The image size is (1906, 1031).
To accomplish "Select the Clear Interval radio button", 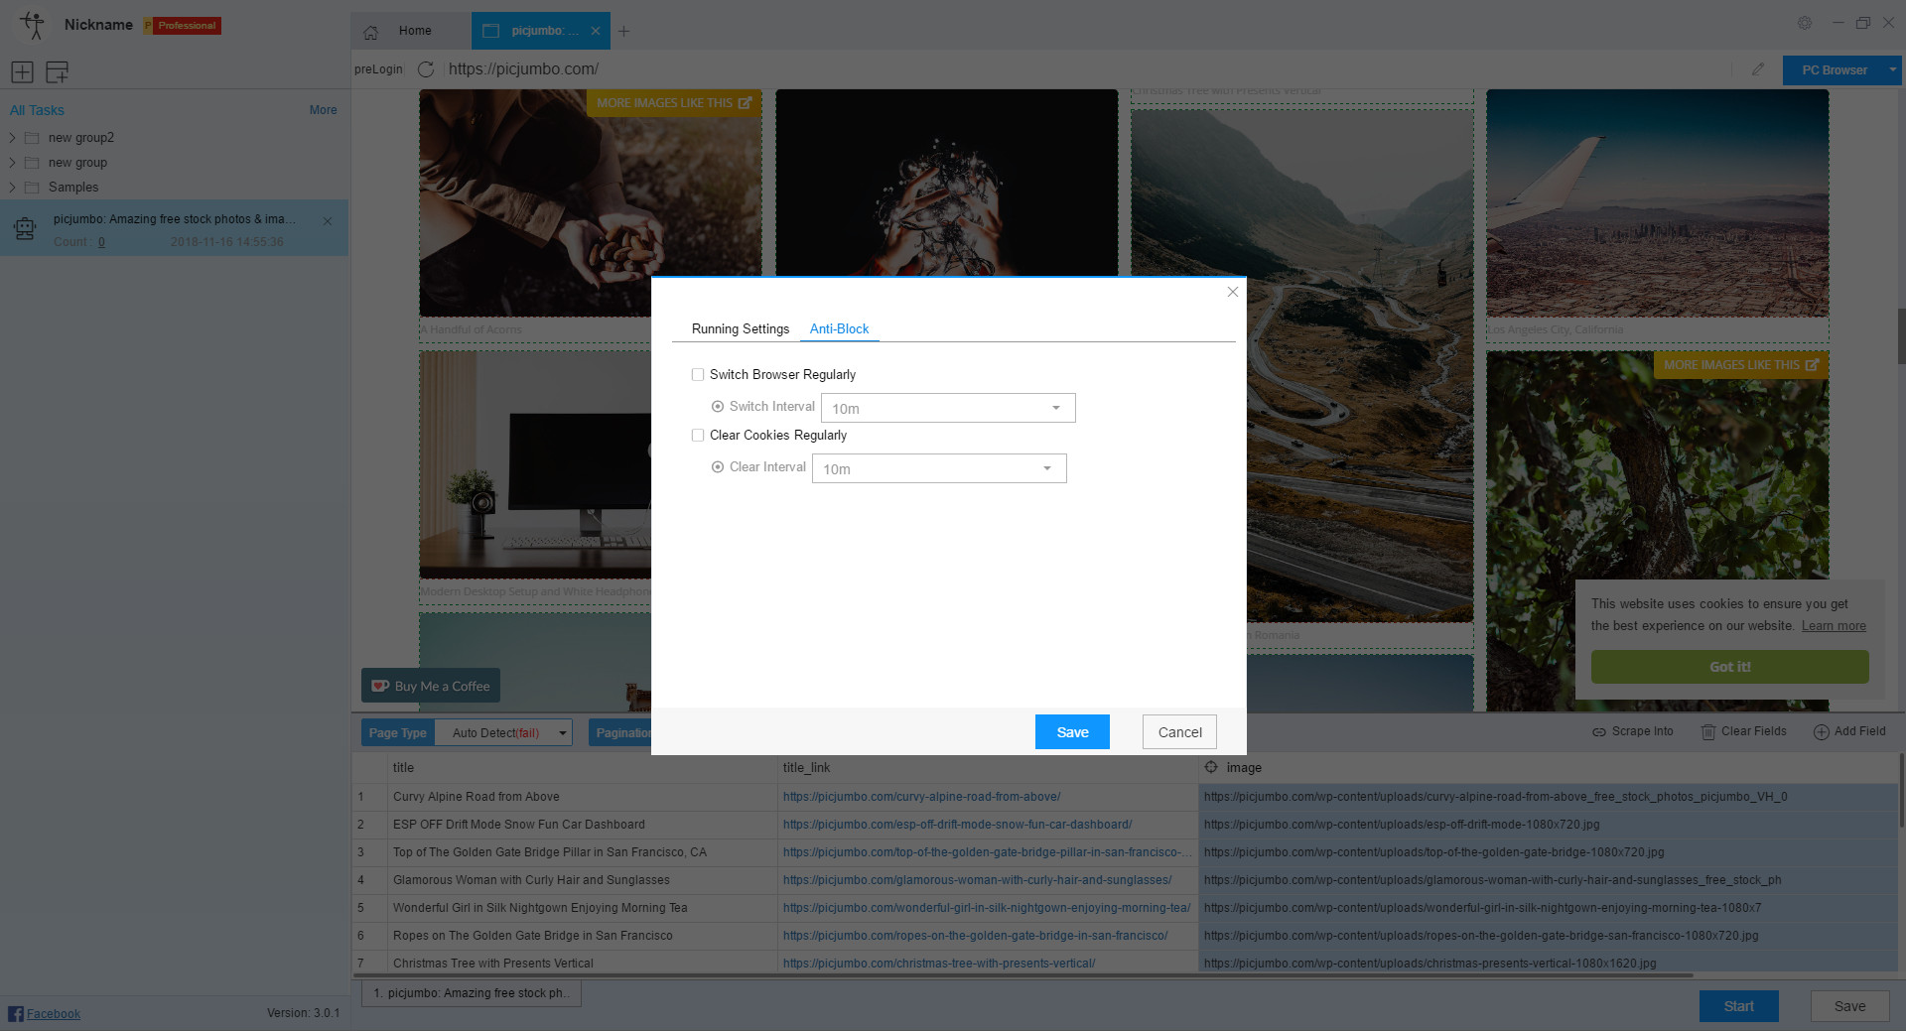I will pos(718,467).
